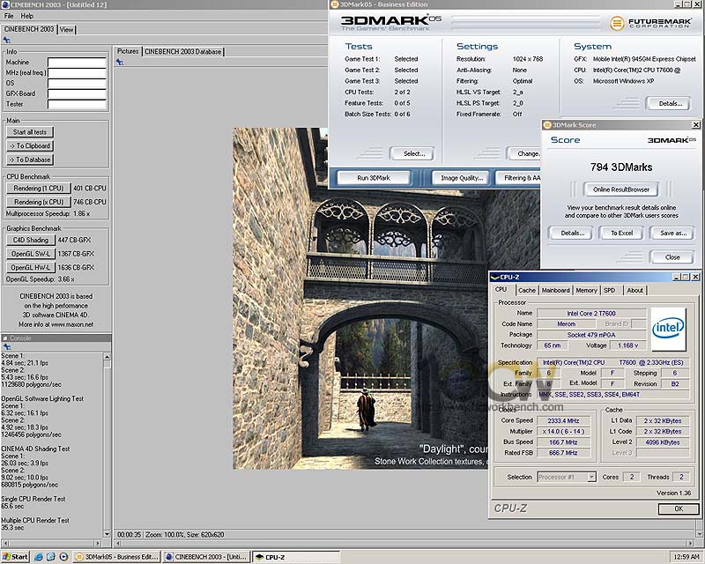Open the Windows Start menu
Screen dimensions: 705x564
click(15, 557)
